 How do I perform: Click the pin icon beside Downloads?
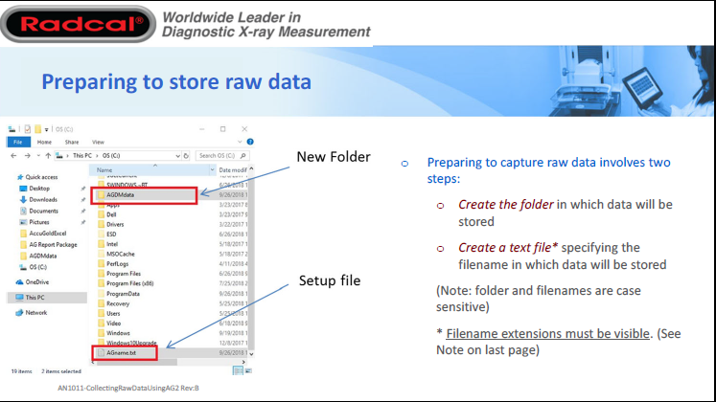pos(83,200)
